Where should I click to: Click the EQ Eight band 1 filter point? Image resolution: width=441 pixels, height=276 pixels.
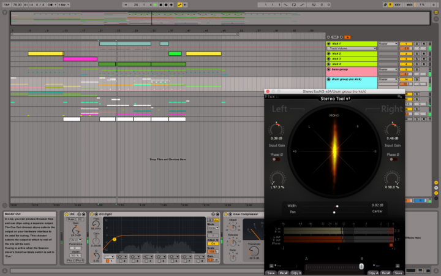point(114,239)
